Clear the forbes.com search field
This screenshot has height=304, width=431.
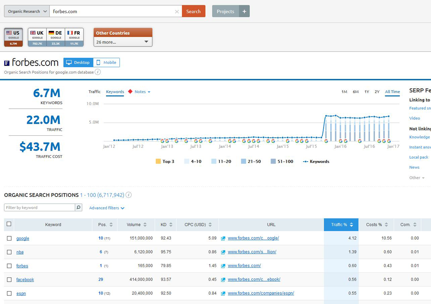tap(177, 12)
